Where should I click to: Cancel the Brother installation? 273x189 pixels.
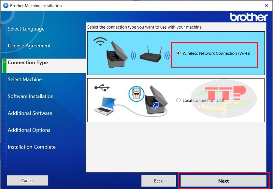tap(28, 181)
